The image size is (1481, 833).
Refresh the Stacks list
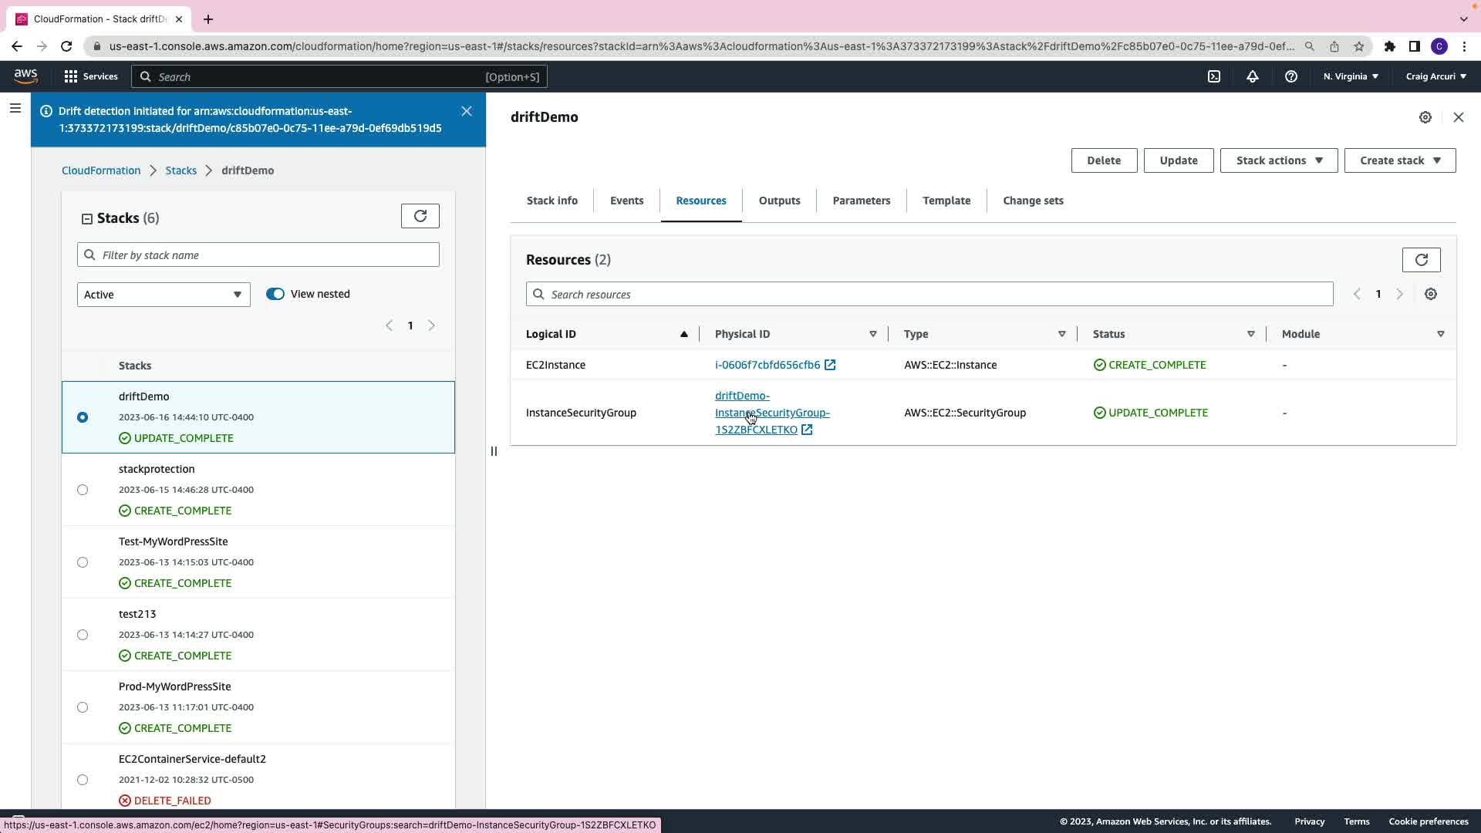420,216
